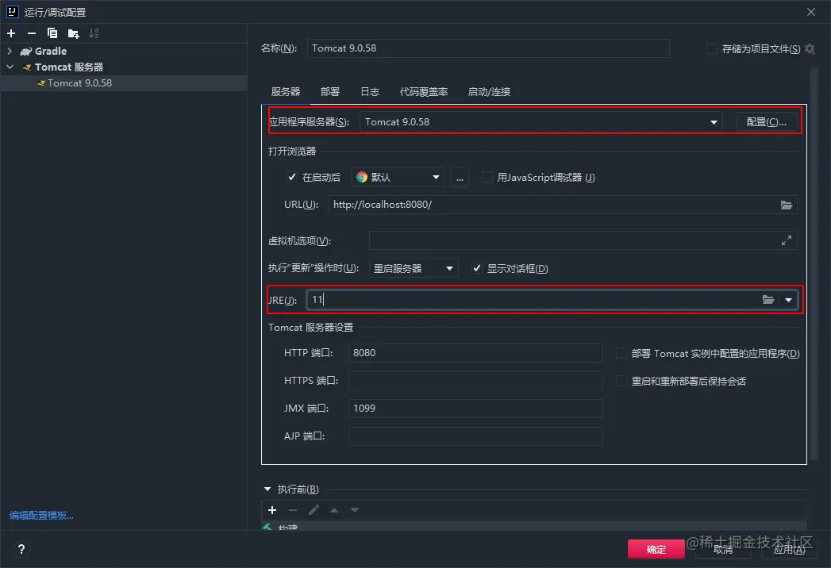Browse JRE folder icon
831x568 pixels.
[x=768, y=300]
